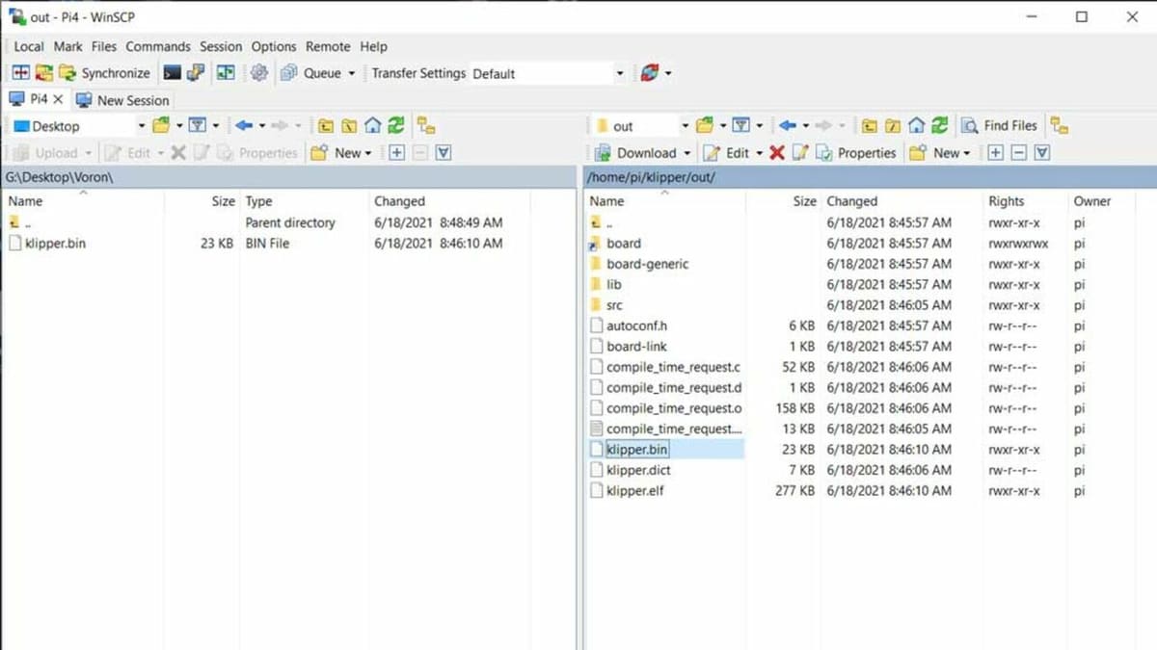Expand the Queue dropdown arrow

tap(352, 73)
